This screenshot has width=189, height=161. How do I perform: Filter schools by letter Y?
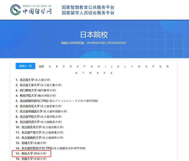104,73
